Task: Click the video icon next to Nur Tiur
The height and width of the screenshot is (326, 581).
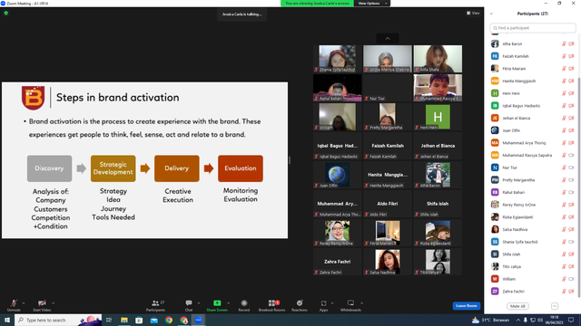Action: tap(571, 168)
